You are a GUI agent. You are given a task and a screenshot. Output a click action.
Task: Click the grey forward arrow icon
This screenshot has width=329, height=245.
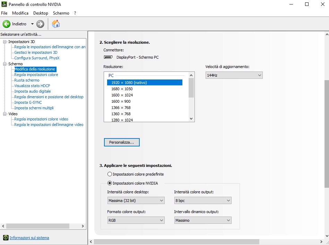[40, 24]
